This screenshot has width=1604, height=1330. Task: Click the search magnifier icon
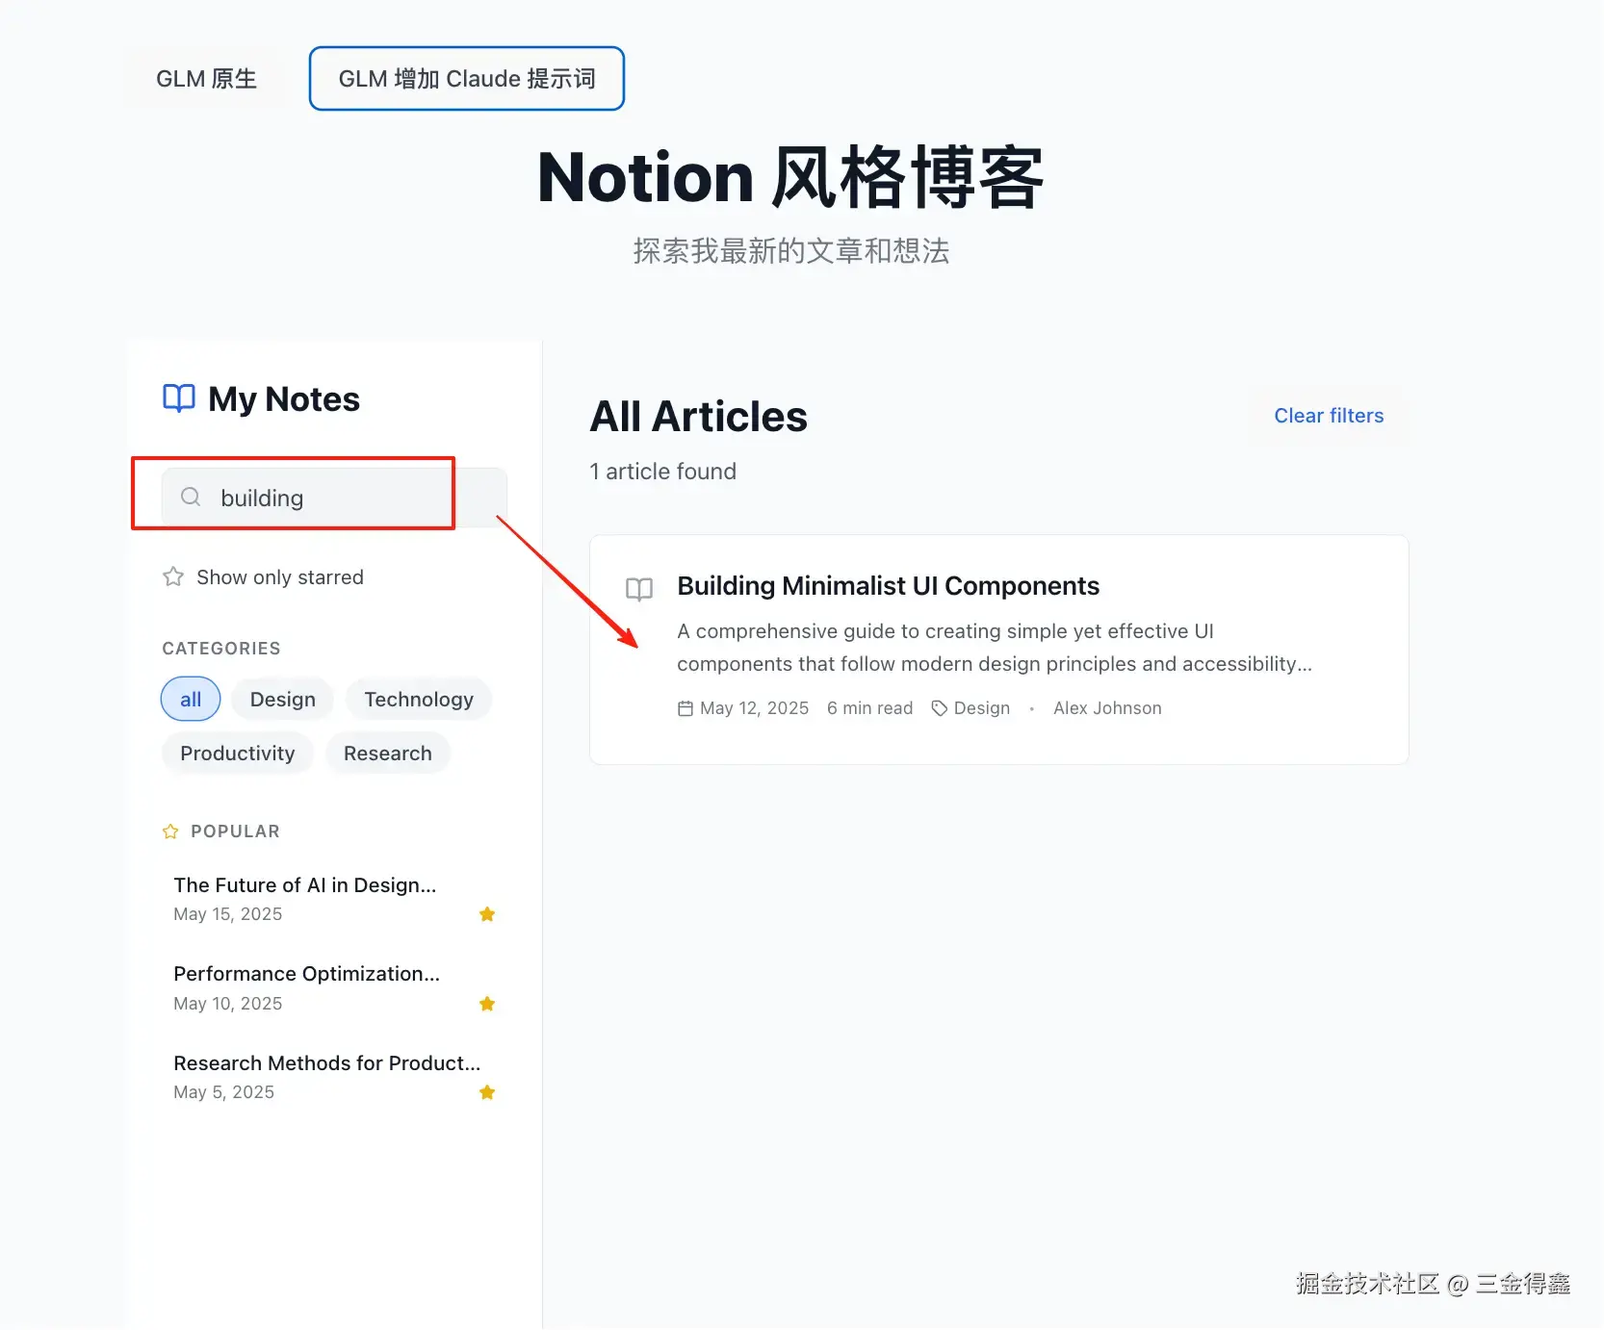pos(191,497)
